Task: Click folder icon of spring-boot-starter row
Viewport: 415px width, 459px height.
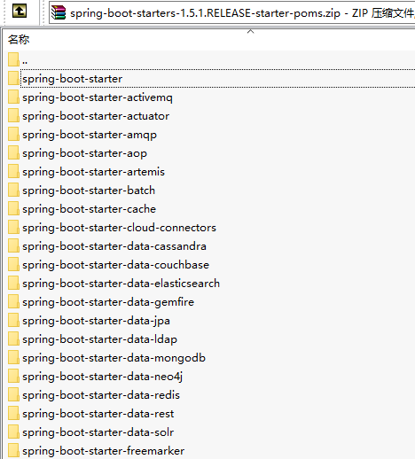Action: click(x=13, y=78)
